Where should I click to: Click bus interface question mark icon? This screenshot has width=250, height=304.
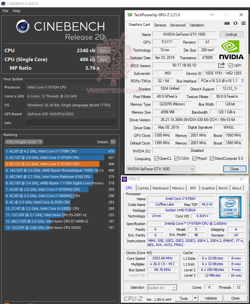[242, 81]
